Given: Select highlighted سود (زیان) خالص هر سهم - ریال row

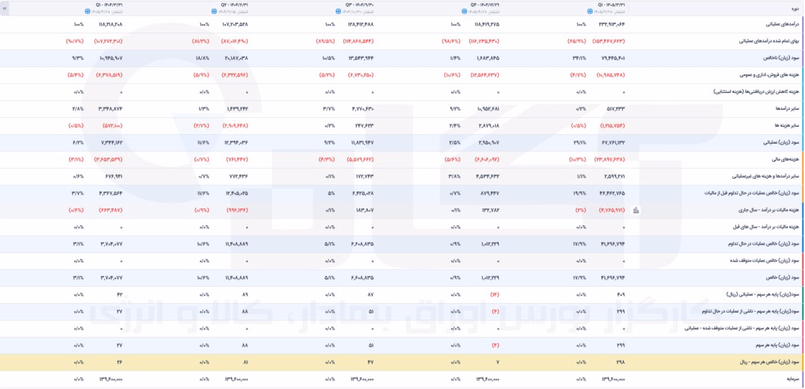Looking at the screenshot, I should [402, 363].
